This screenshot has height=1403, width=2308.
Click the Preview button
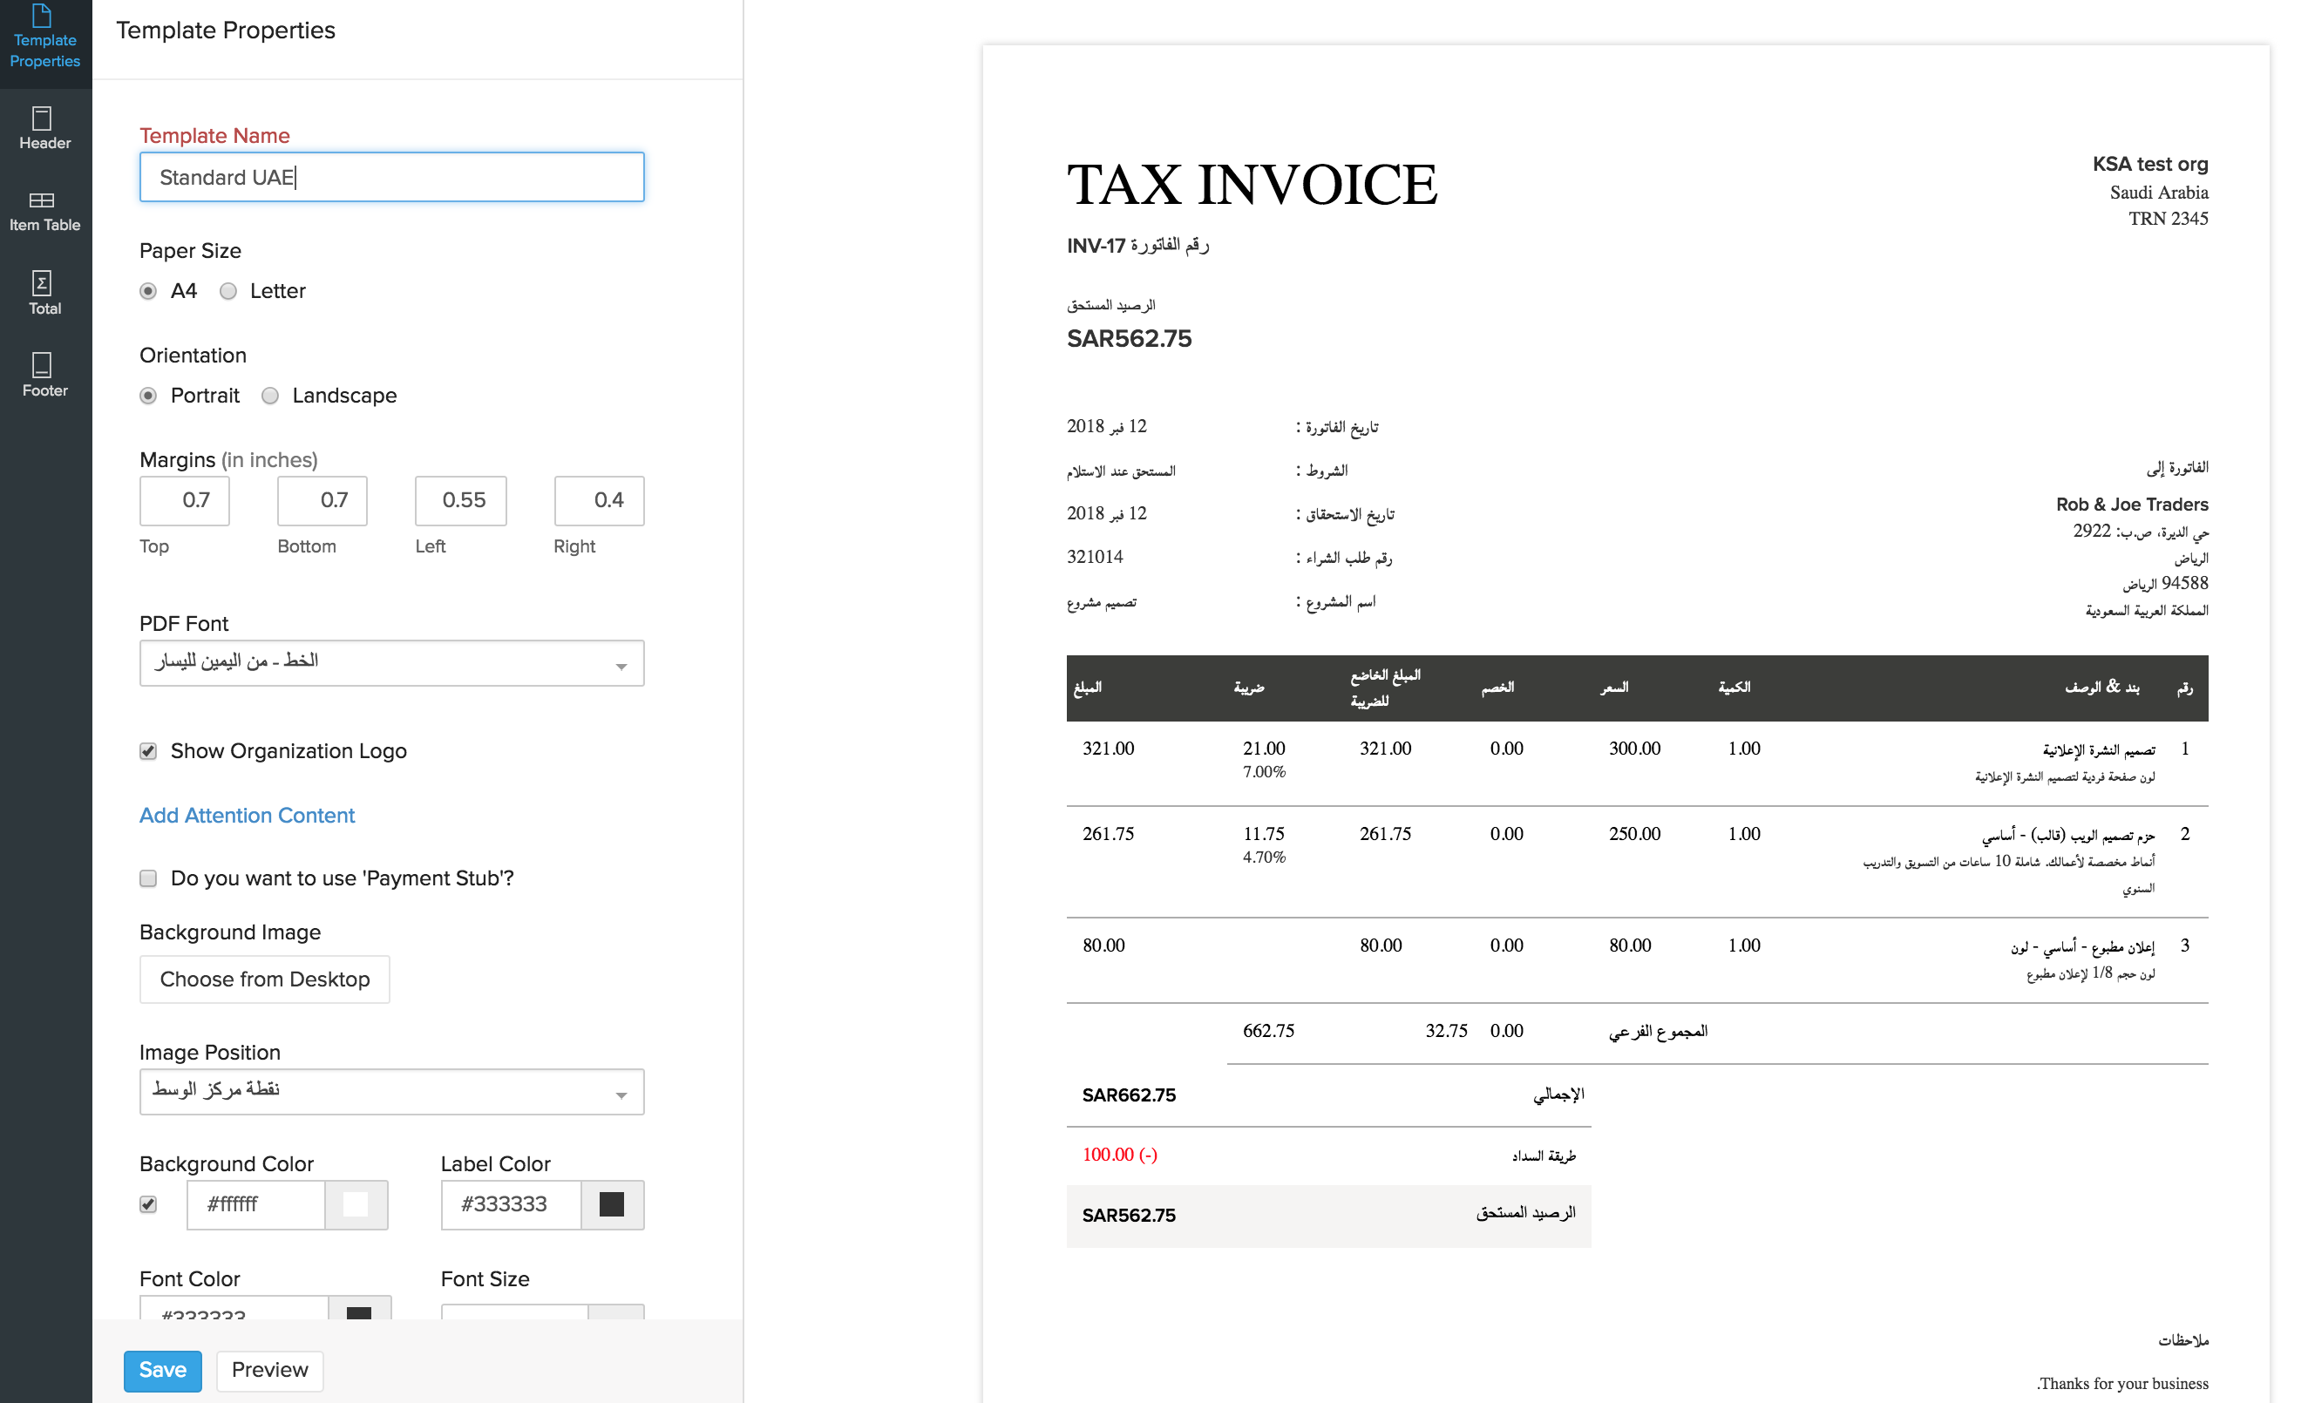[x=270, y=1370]
